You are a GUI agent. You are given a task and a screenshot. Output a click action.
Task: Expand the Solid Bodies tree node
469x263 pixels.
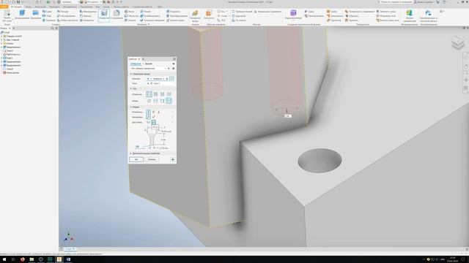[1, 36]
